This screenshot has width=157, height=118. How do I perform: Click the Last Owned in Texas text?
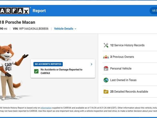click(x=123, y=80)
